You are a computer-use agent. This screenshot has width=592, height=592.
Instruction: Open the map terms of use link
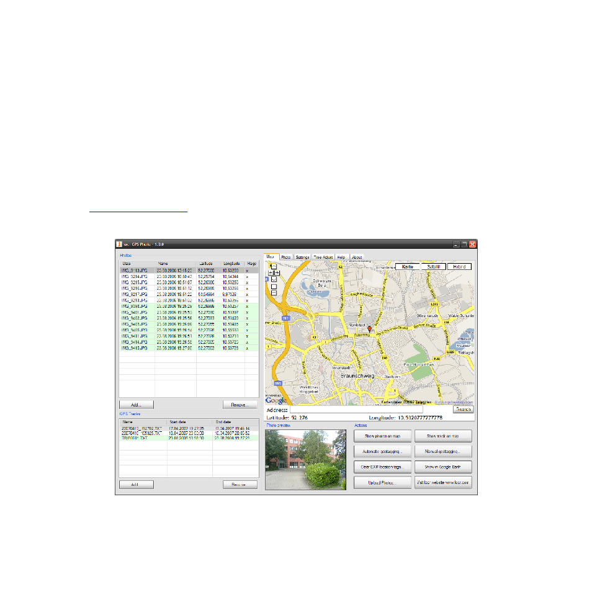454,403
